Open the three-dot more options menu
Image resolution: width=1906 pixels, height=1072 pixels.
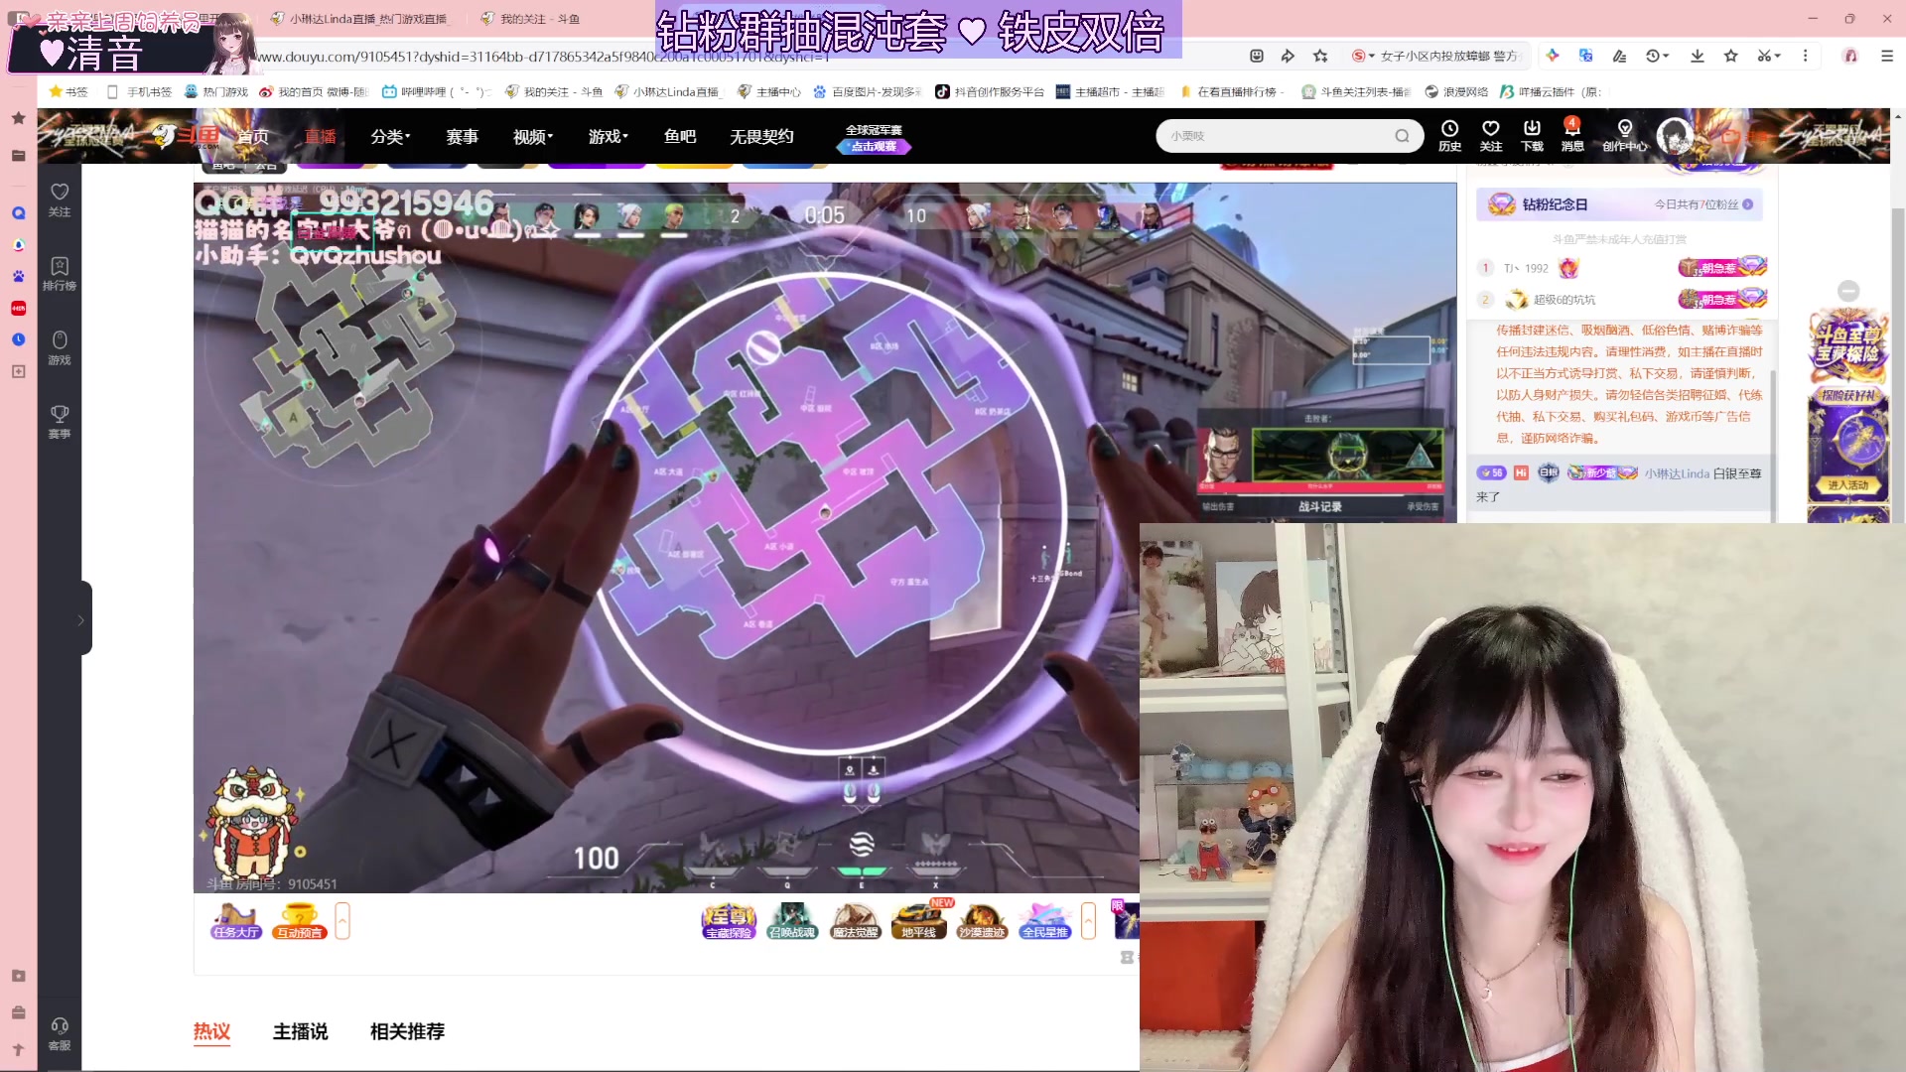coord(1806,56)
